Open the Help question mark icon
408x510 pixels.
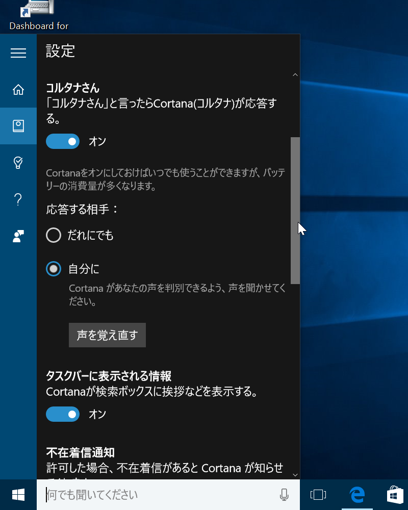pos(18,199)
